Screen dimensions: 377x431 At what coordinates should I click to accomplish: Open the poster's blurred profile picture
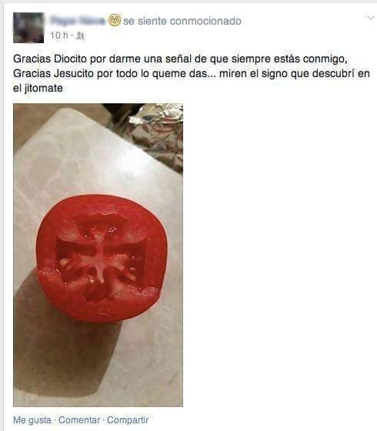[28, 28]
